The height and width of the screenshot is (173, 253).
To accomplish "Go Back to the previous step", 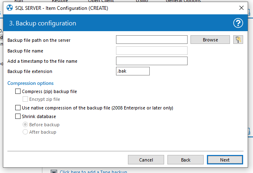I will (x=185, y=159).
